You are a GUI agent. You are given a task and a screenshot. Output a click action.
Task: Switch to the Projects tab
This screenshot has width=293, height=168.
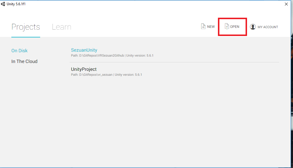coord(26,27)
